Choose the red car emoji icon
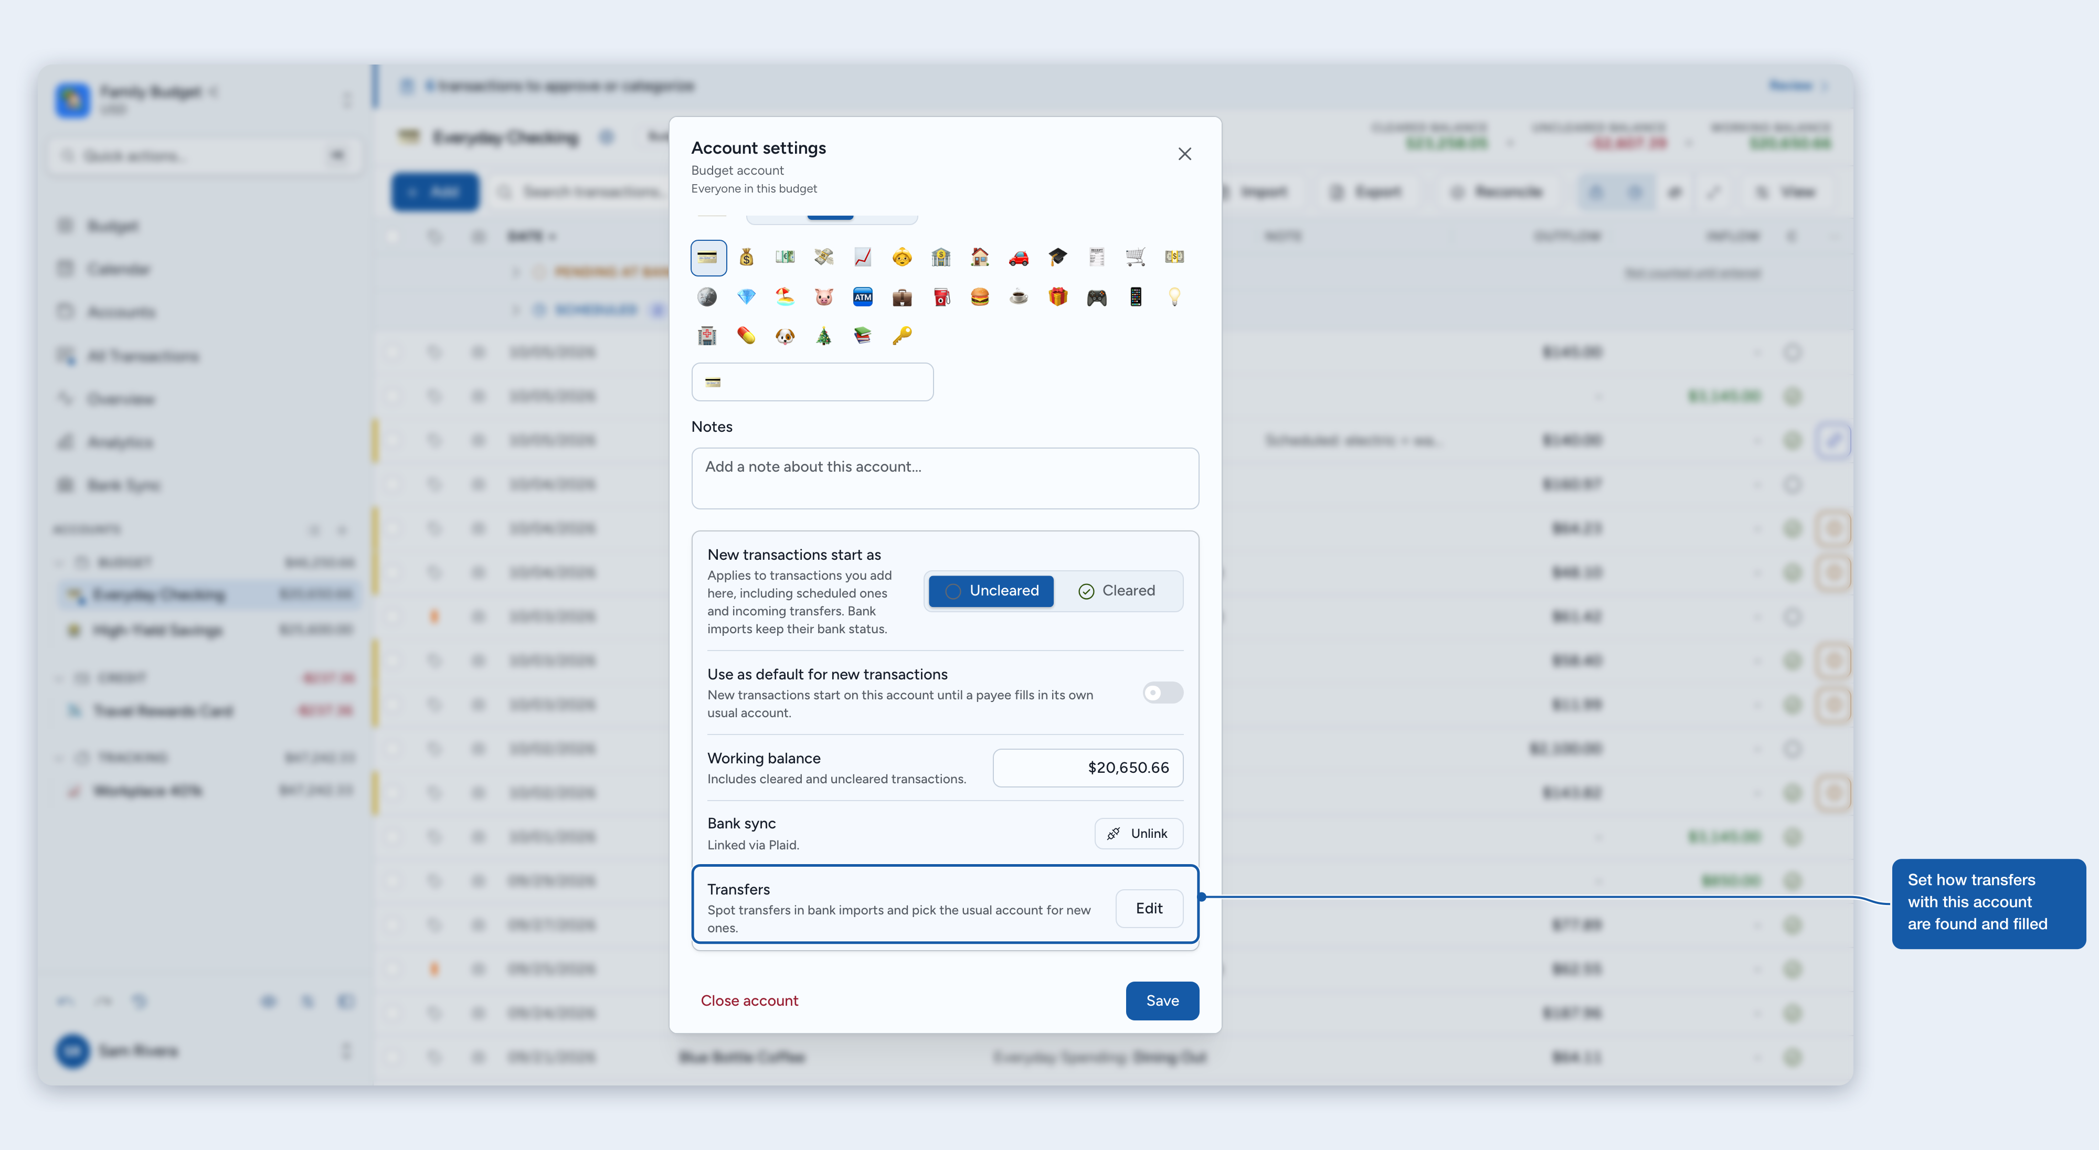Image resolution: width=2099 pixels, height=1150 pixels. 1019,258
